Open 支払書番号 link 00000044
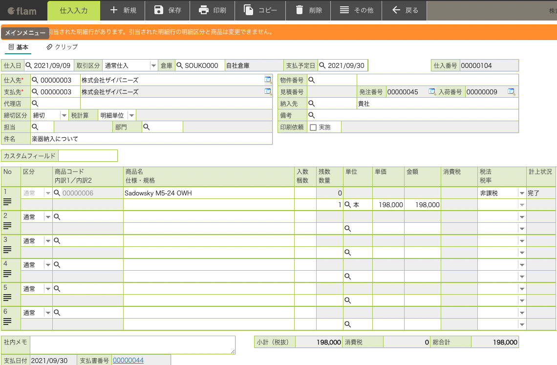The height and width of the screenshot is (365, 557). click(x=128, y=361)
